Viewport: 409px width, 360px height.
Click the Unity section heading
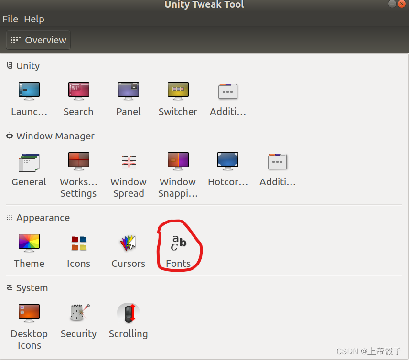(28, 66)
